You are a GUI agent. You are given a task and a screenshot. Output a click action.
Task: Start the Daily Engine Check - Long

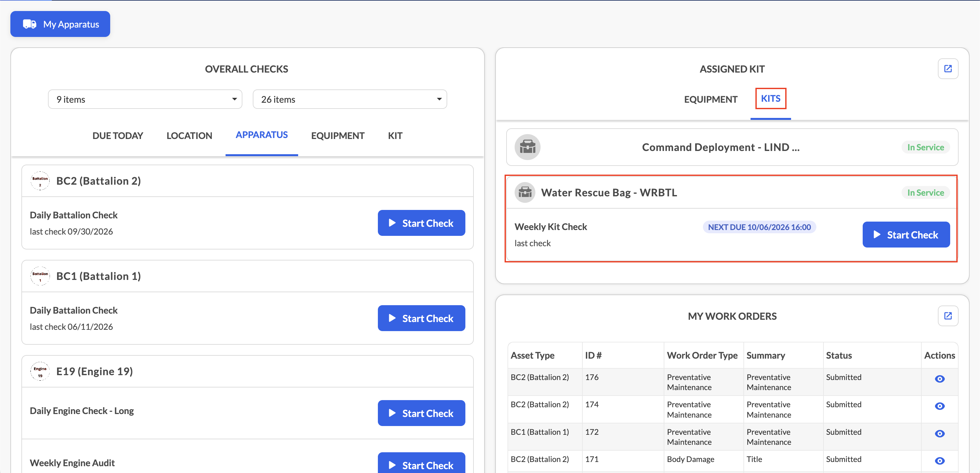point(421,413)
